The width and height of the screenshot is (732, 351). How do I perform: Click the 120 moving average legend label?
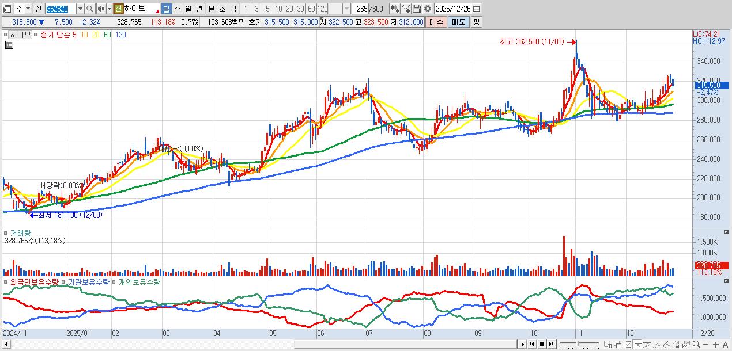tap(120, 35)
